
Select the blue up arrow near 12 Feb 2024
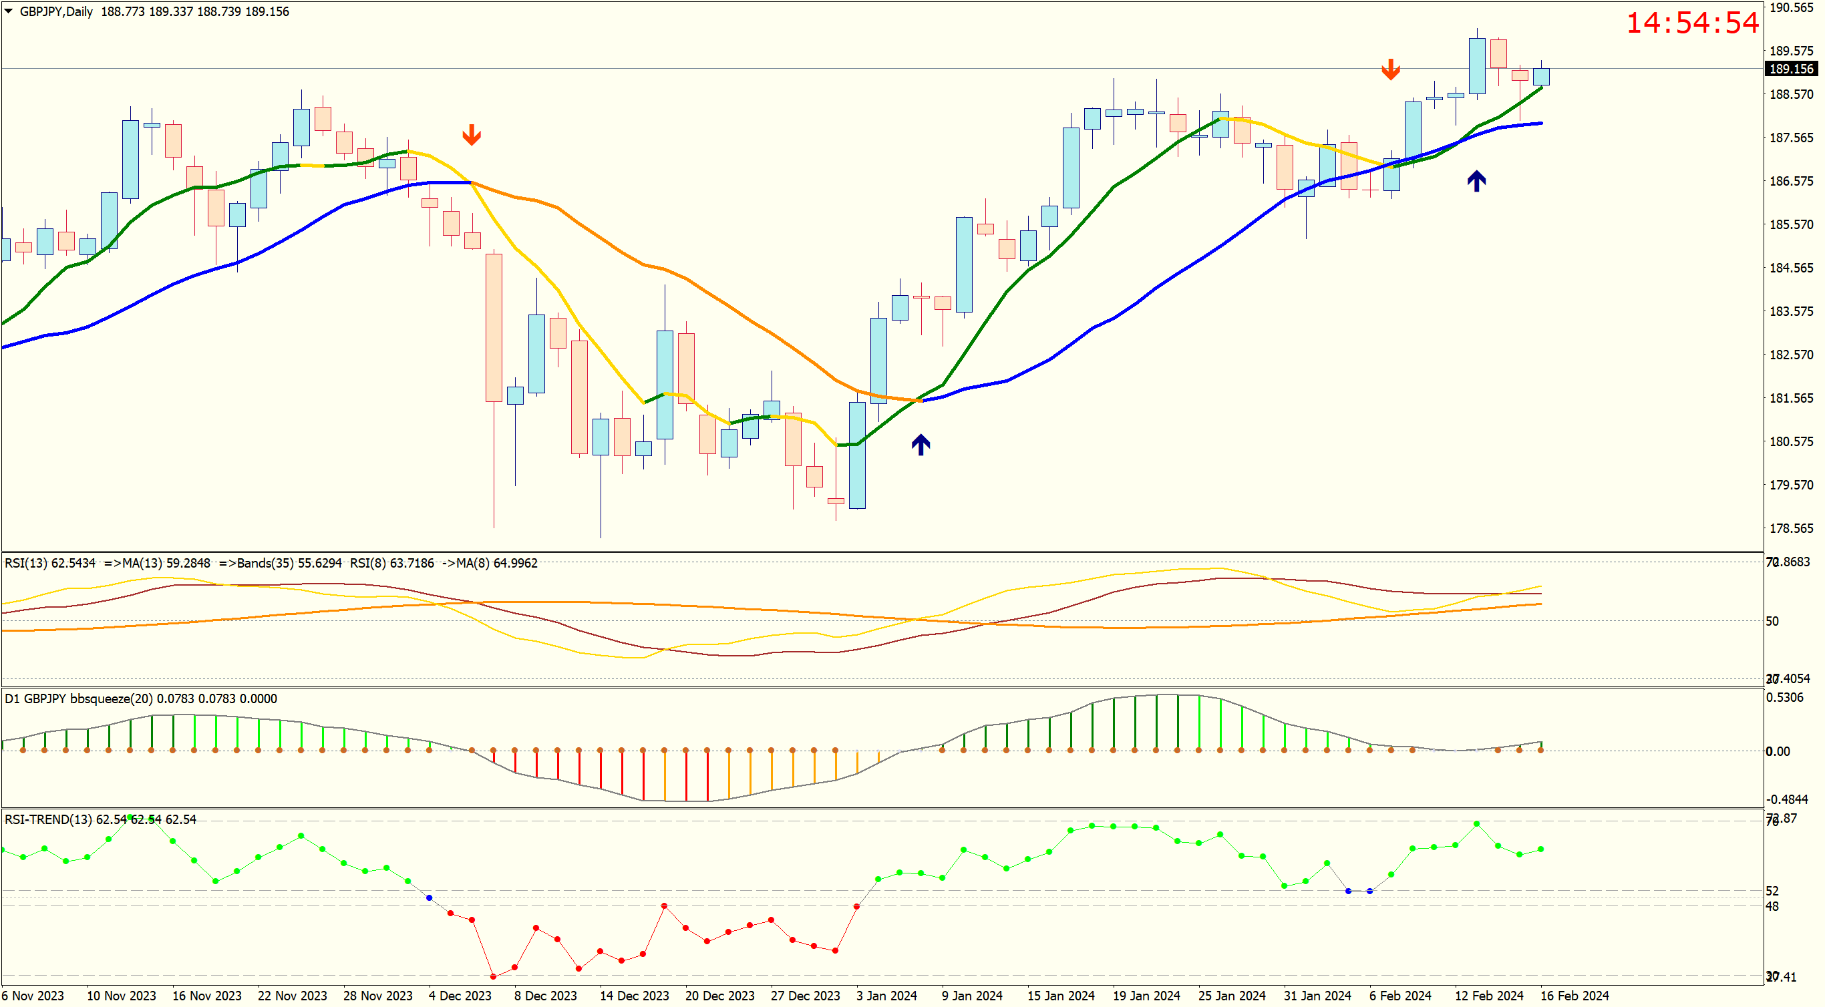pos(1476,180)
